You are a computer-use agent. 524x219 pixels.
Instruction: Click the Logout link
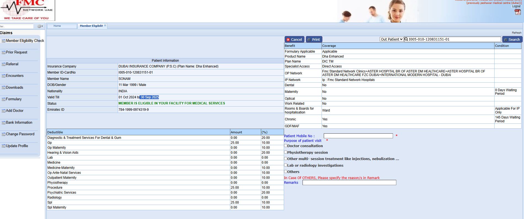coord(516,6)
